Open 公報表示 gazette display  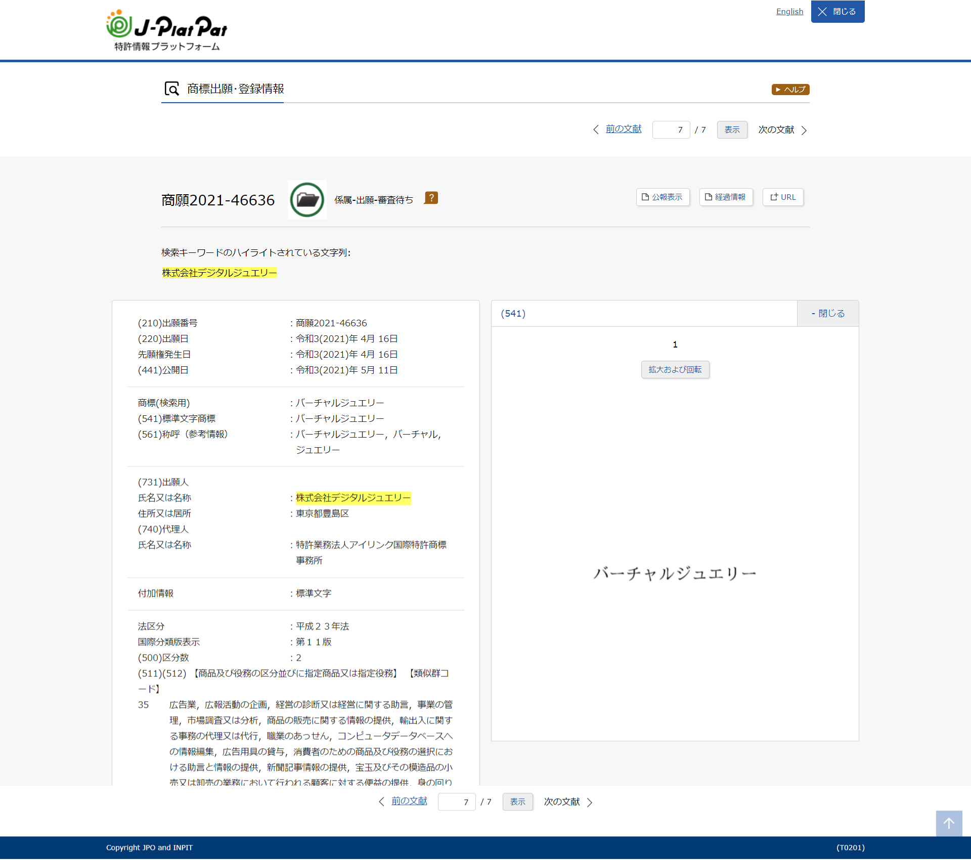pyautogui.click(x=663, y=197)
